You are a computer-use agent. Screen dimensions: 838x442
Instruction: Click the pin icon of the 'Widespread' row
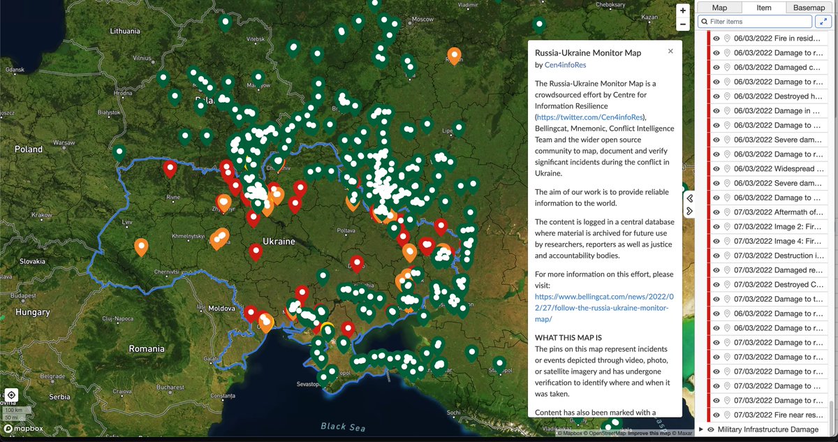pyautogui.click(x=727, y=168)
